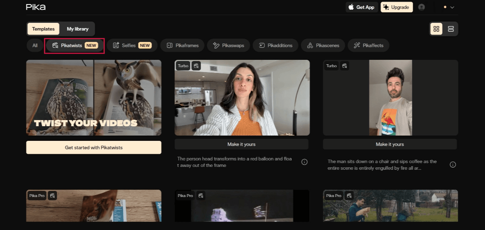Show Pikaffects templates
This screenshot has width=485, height=230.
(368, 46)
